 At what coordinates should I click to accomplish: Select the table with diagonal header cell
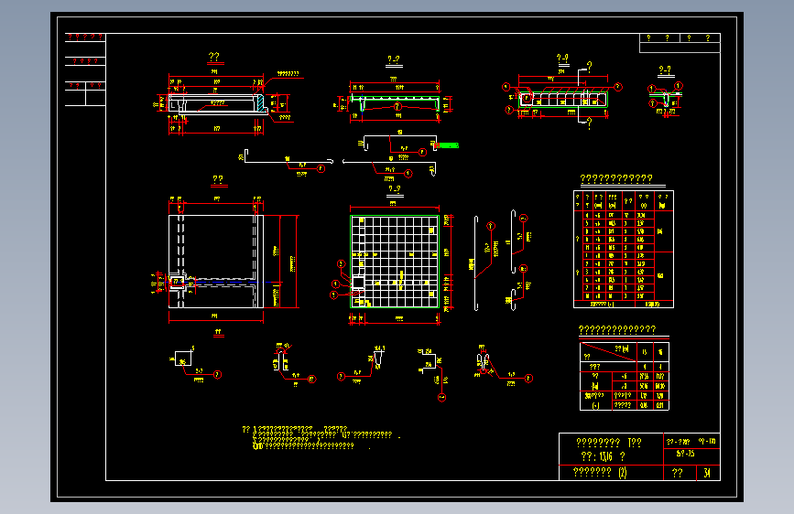coord(625,376)
